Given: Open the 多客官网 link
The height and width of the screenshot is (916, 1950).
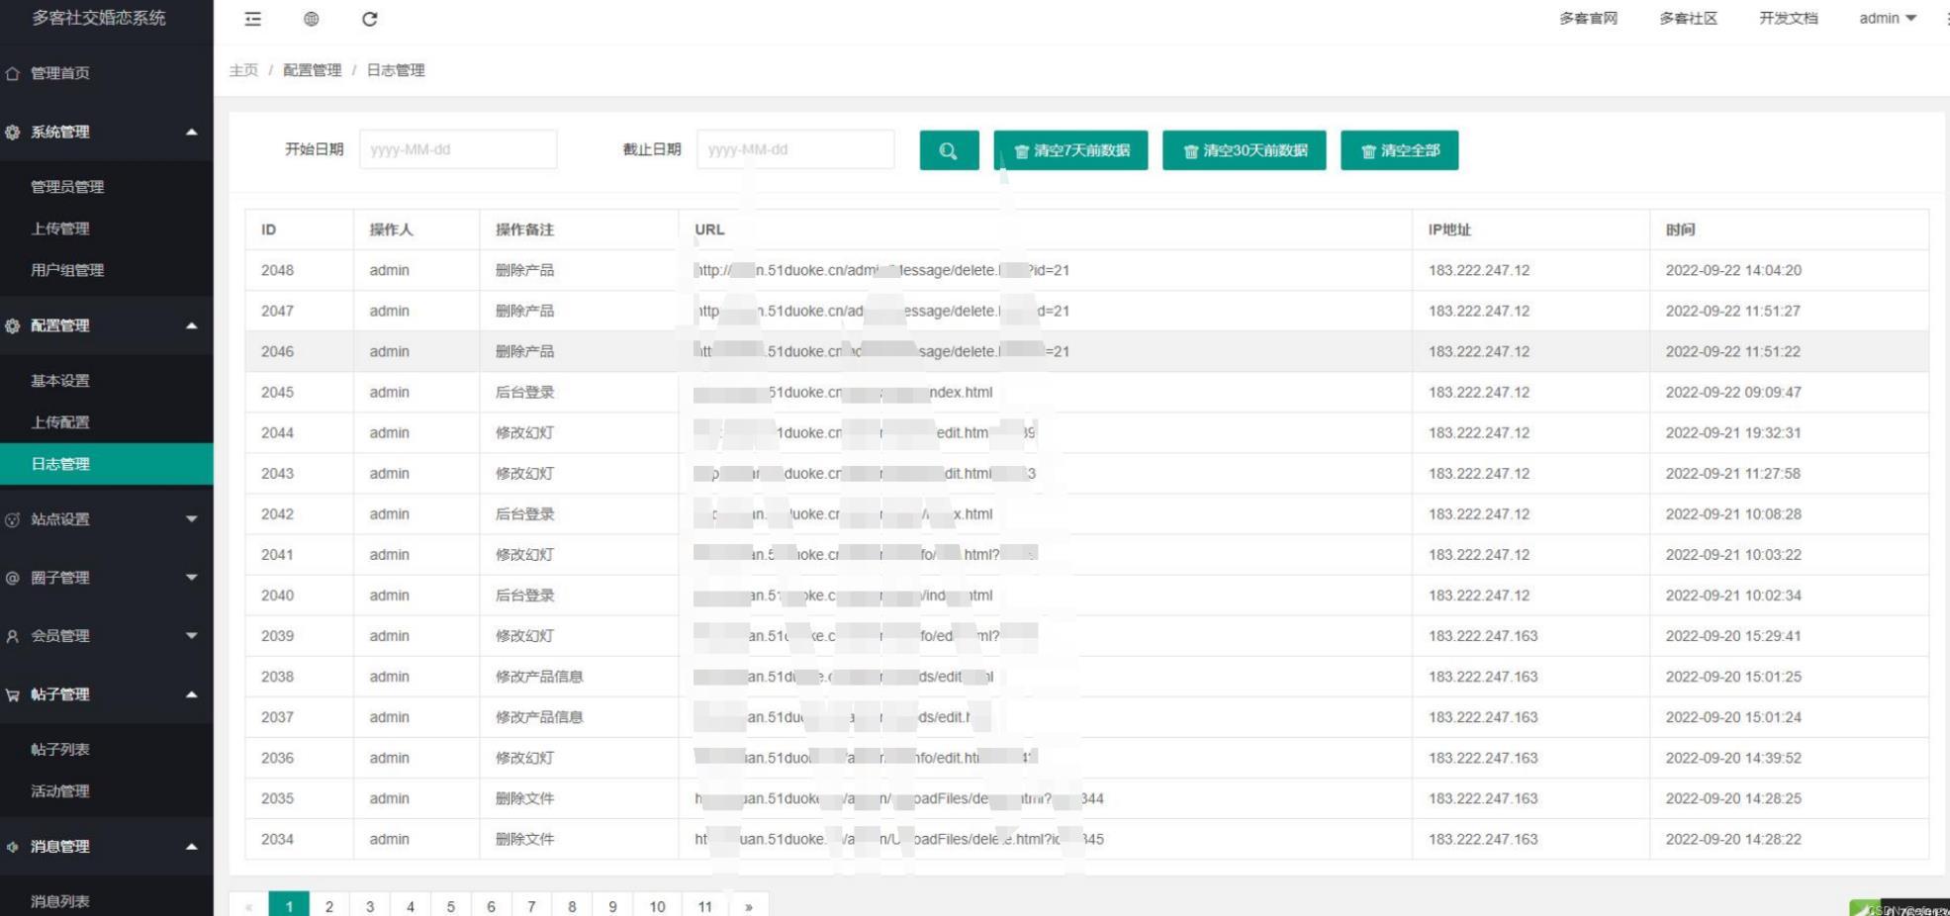Looking at the screenshot, I should (1588, 18).
